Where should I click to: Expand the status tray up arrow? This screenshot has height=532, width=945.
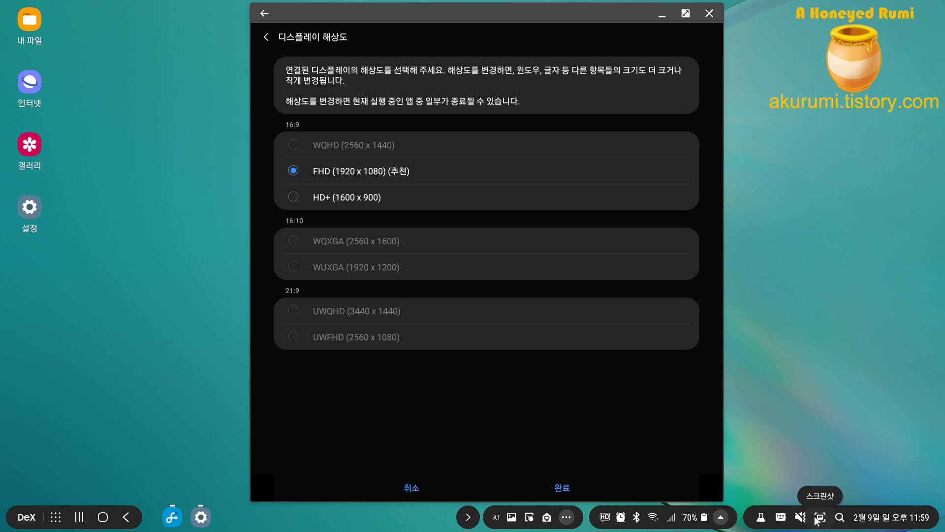click(721, 517)
